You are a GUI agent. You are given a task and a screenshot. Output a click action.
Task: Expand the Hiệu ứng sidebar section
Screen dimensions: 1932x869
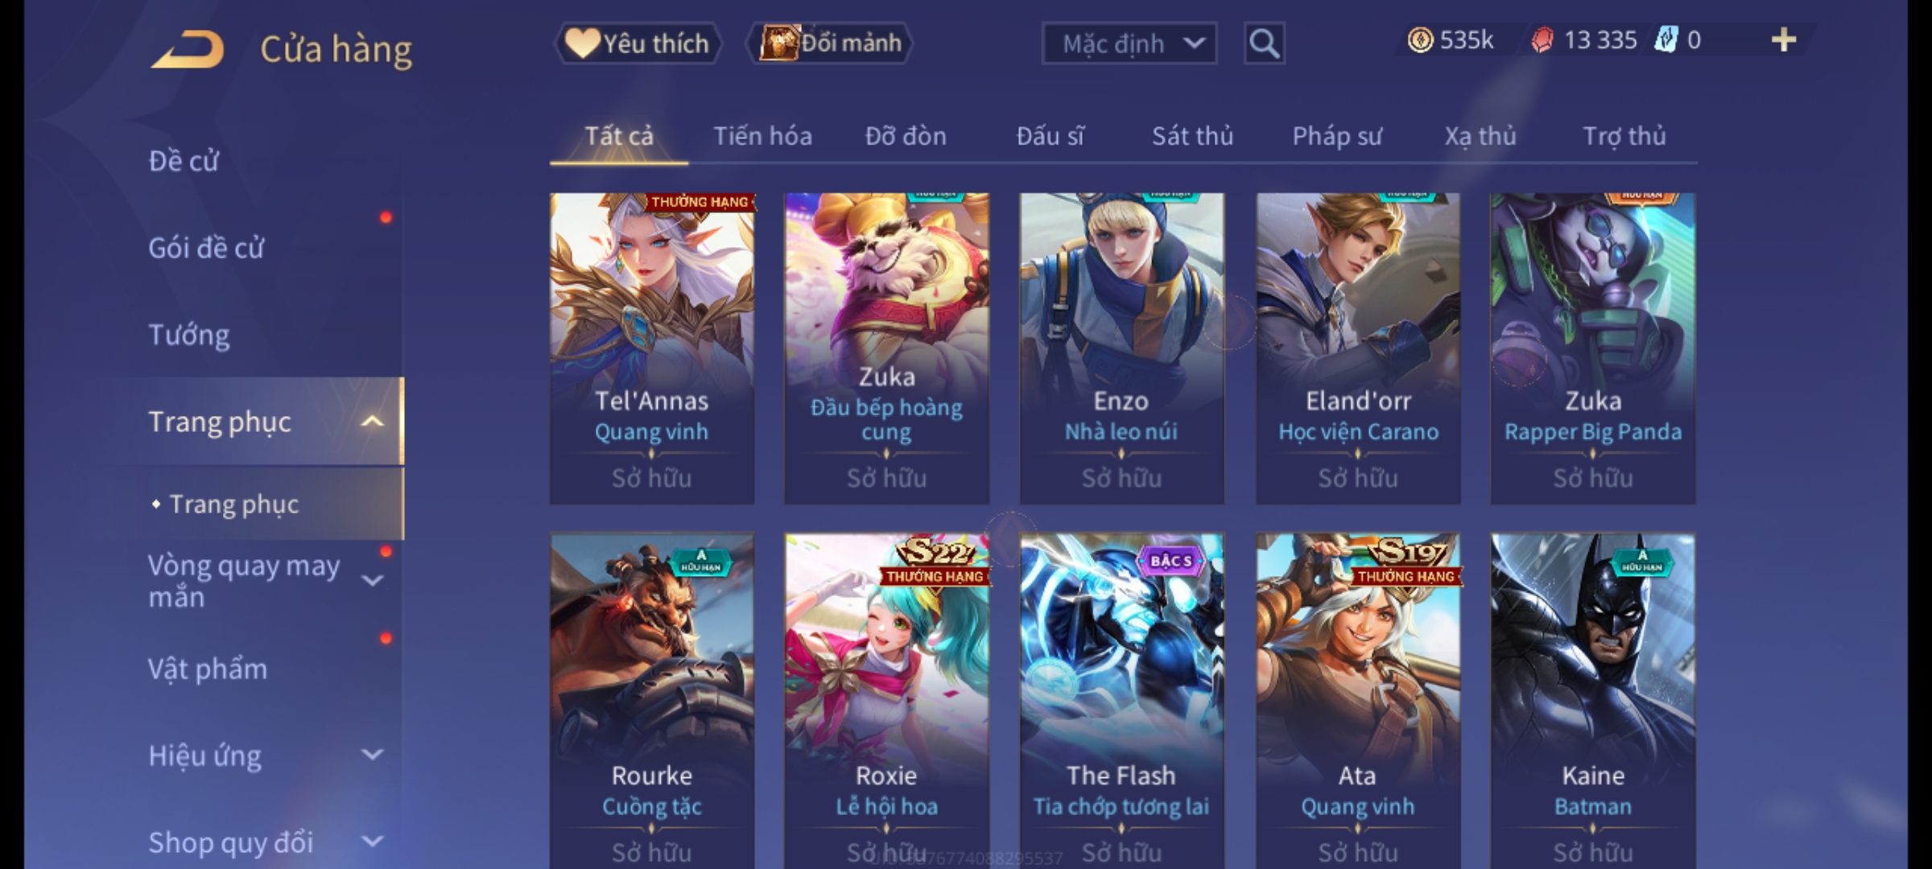372,755
